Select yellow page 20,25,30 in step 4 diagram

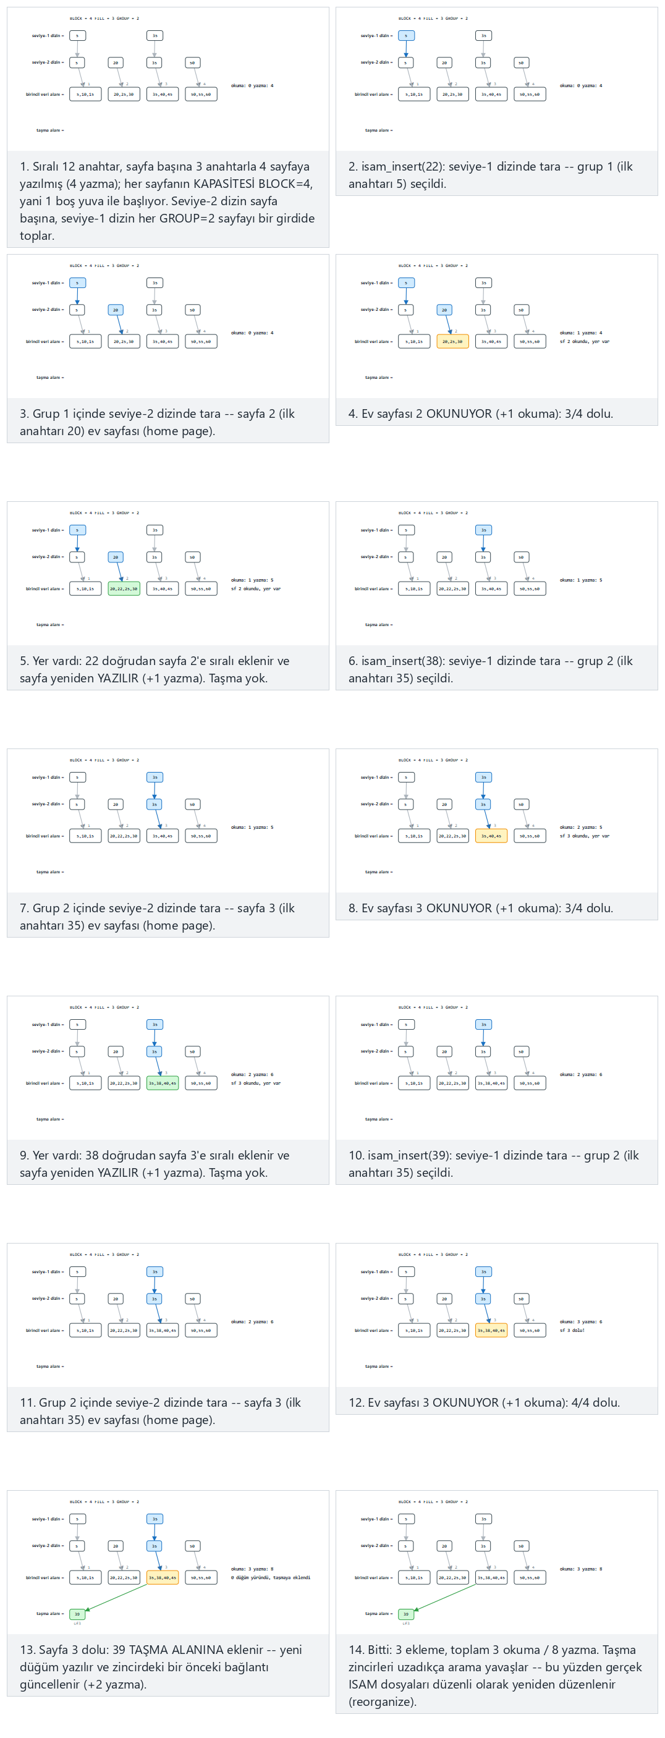click(x=452, y=341)
